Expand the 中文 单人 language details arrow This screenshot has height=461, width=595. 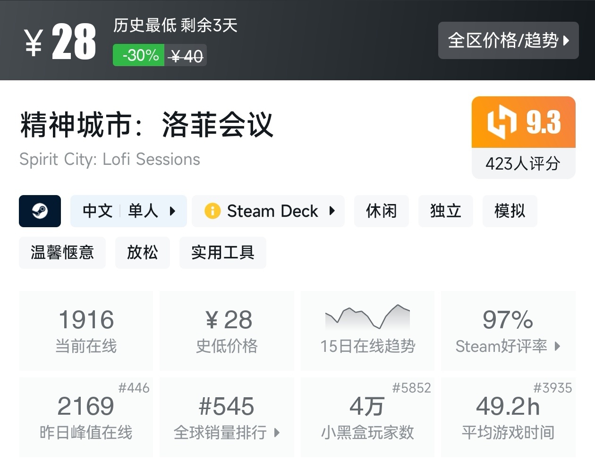[173, 211]
